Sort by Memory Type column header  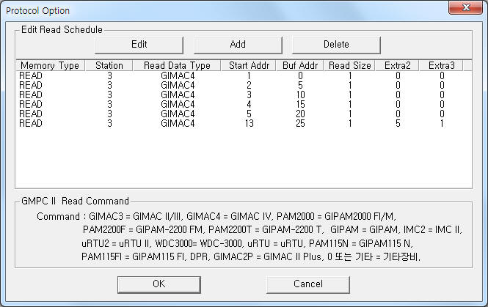[50, 65]
